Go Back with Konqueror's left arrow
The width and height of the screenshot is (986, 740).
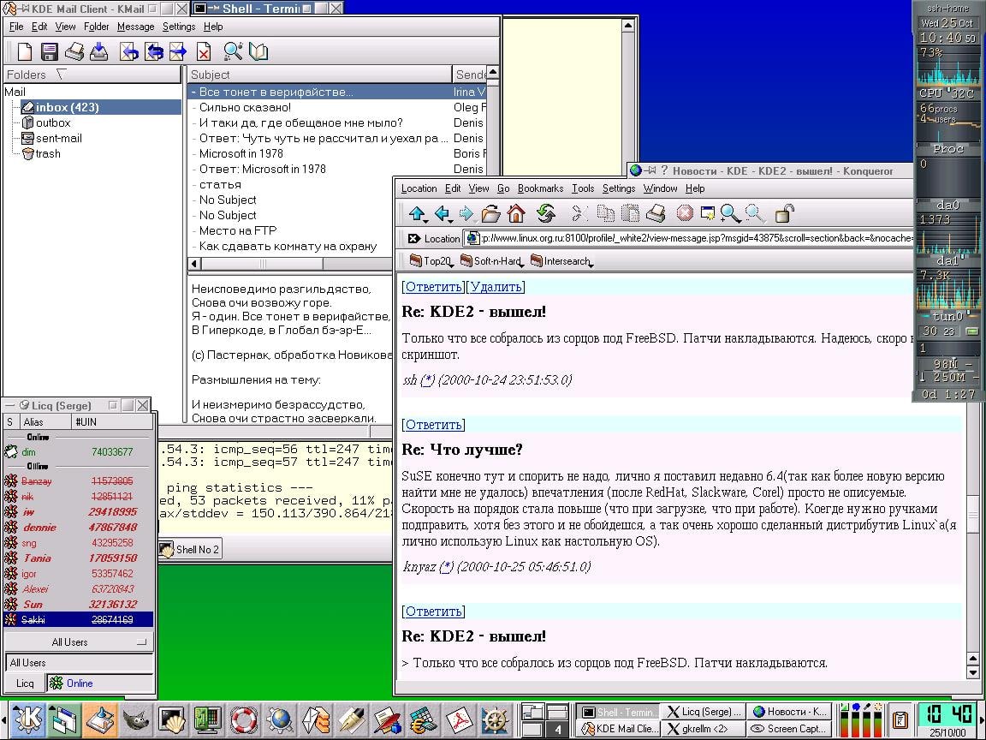tap(443, 214)
